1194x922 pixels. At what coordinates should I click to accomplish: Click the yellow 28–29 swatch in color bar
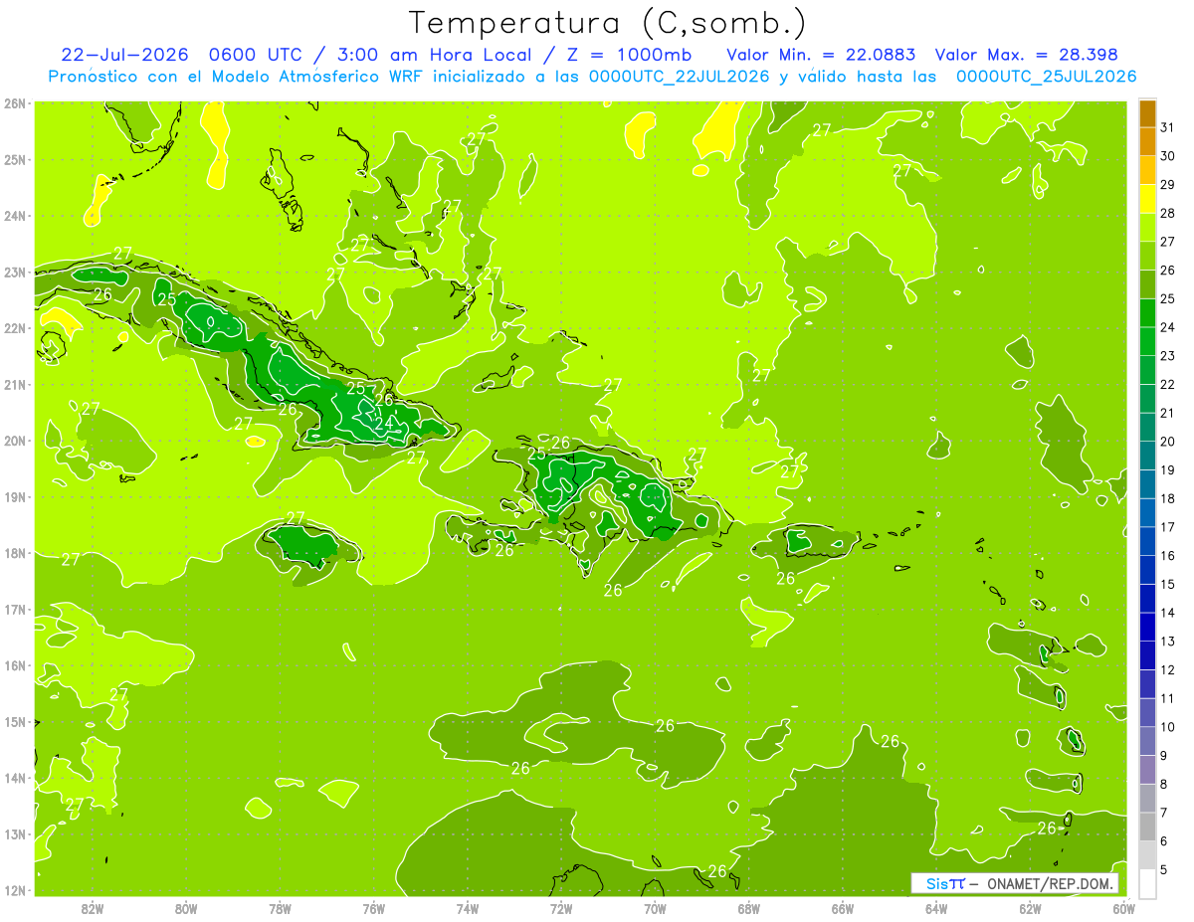[1147, 200]
